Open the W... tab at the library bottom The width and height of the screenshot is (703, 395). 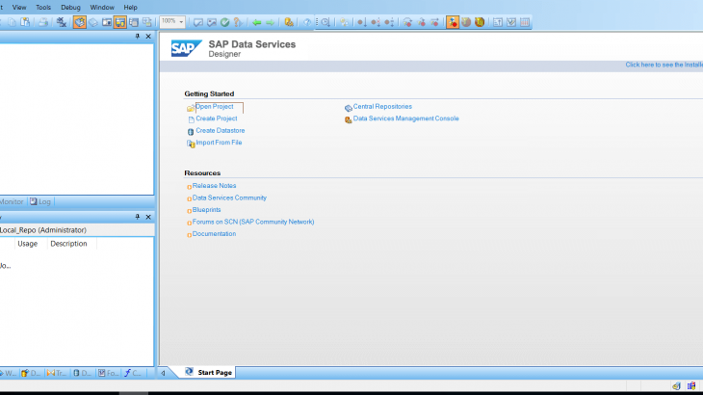pos(9,373)
